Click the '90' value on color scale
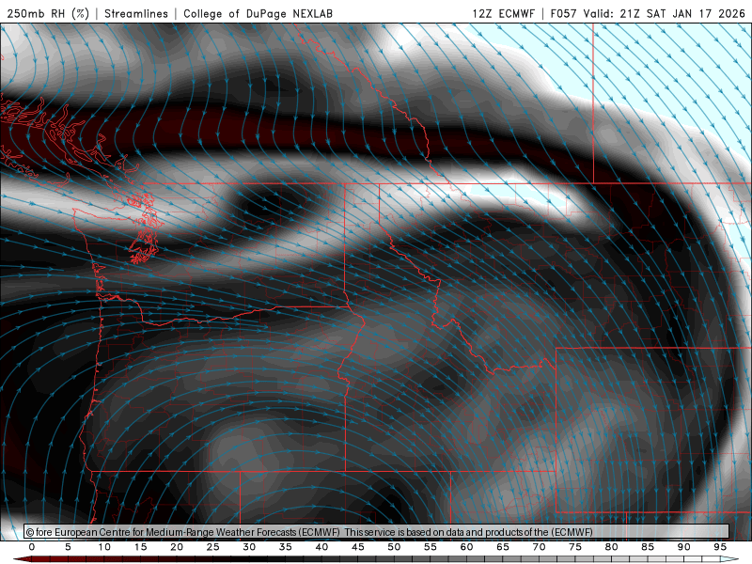Viewport: 752px width, 564px height. (x=684, y=547)
